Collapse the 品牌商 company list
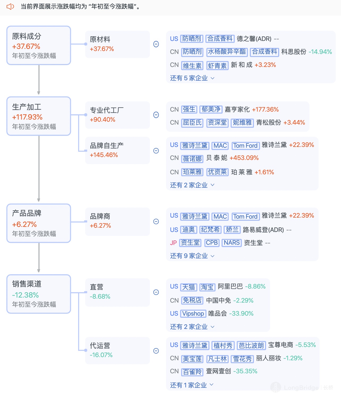341x398 pixels. (156, 222)
